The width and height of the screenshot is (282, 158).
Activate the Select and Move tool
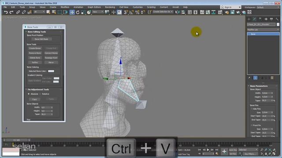click(x=72, y=12)
